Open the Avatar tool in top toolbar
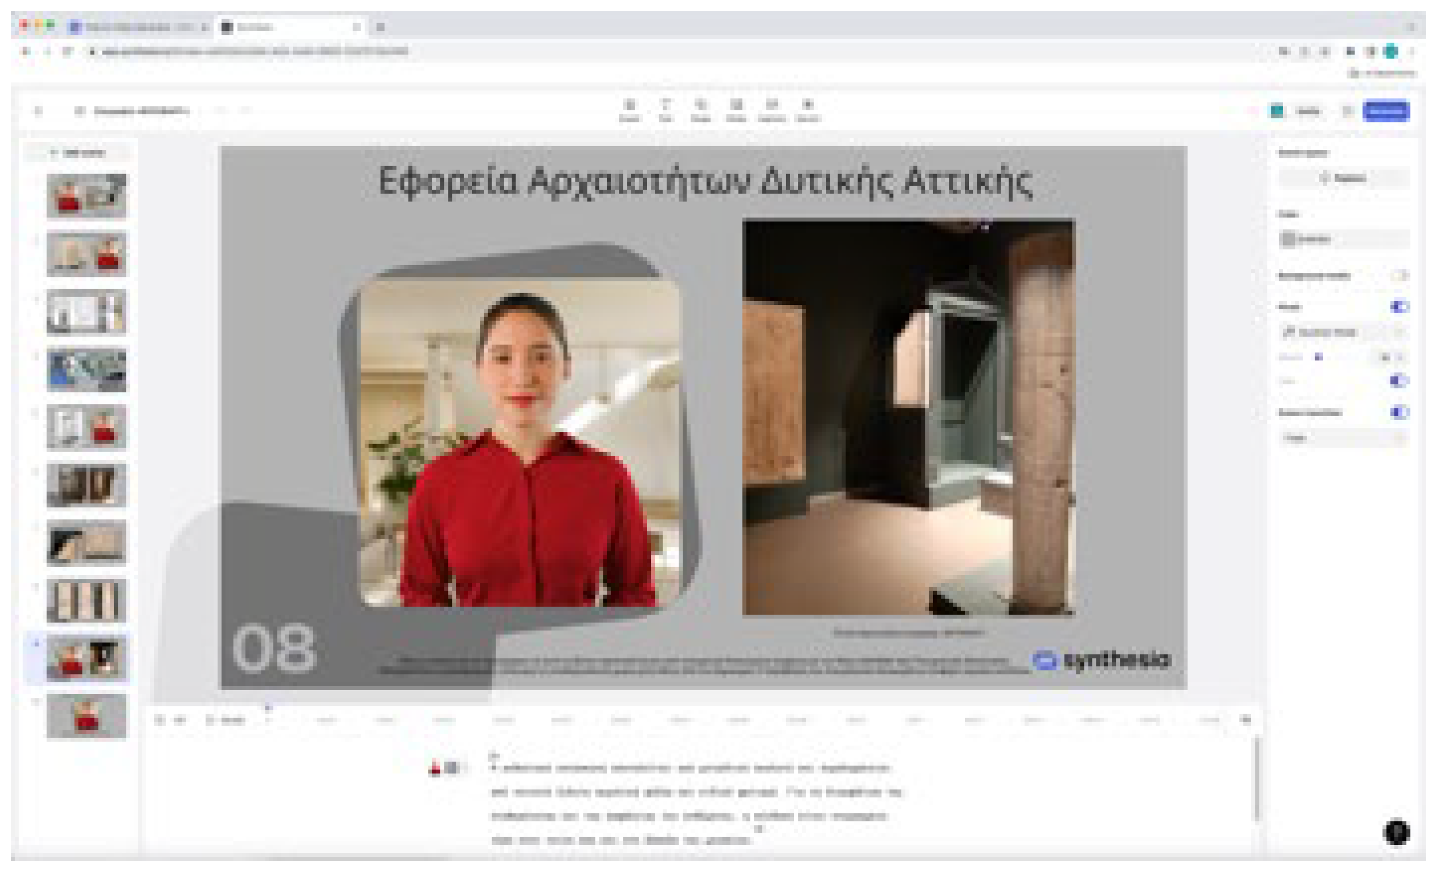The height and width of the screenshot is (872, 1436). [629, 109]
